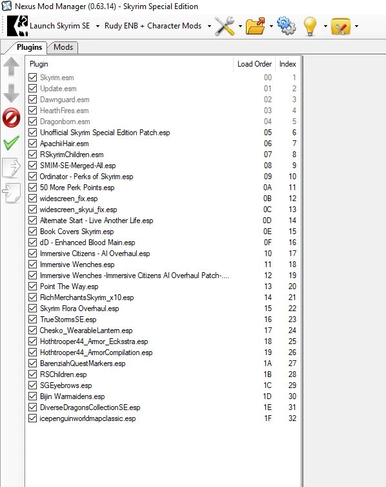
Task: Select RSChildren.esp plugin name
Action: coord(63,374)
